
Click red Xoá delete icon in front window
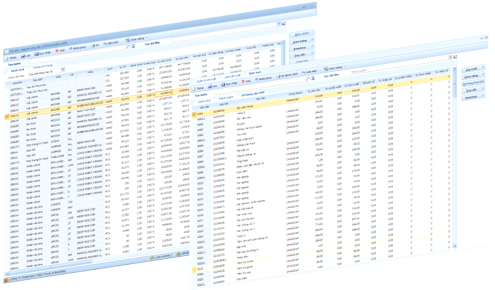tap(243, 81)
